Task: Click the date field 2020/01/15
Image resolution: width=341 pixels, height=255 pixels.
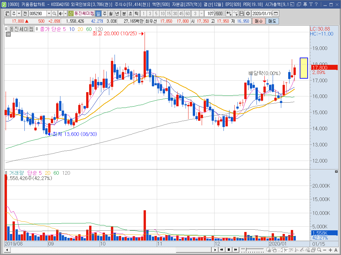Action: pos(262,13)
